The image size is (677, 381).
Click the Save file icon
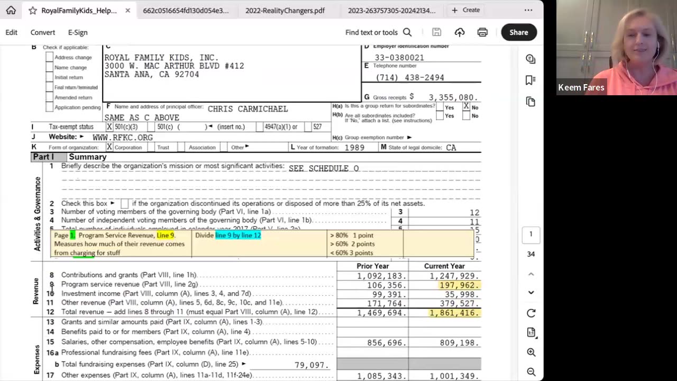[436, 32]
